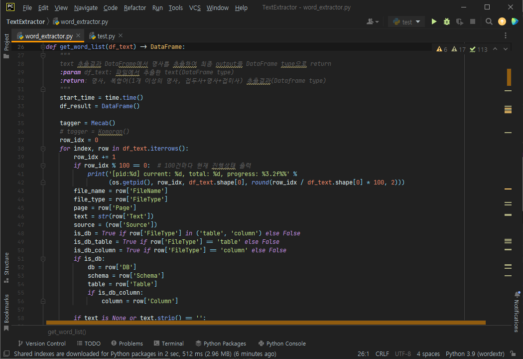Open the user account icon
Image resolution: width=523 pixels, height=359 pixels.
pyautogui.click(x=372, y=22)
